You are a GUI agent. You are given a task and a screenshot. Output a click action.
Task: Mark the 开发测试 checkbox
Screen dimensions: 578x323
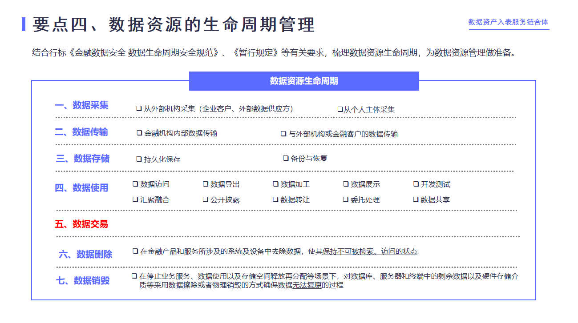click(x=416, y=184)
